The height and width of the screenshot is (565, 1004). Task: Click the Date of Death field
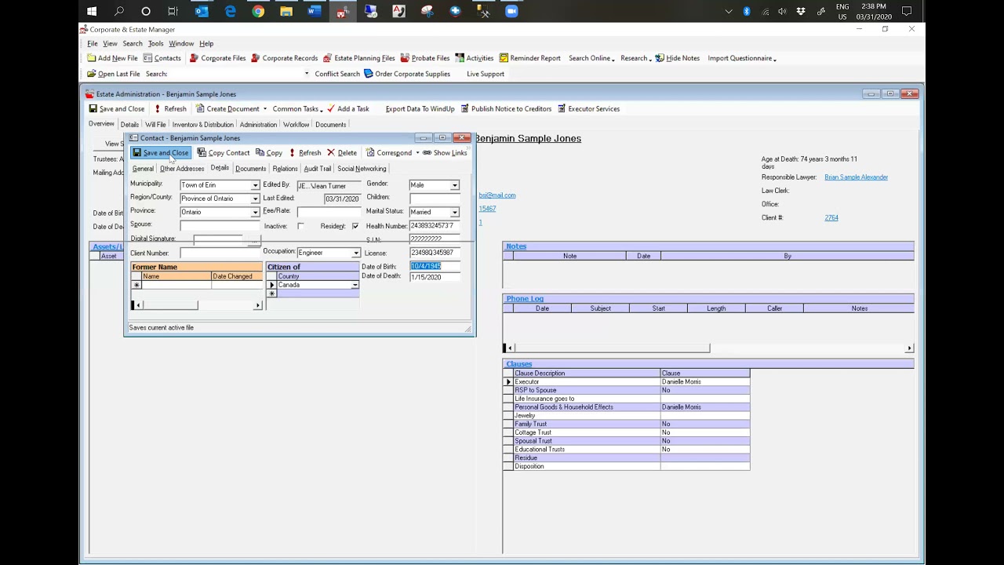coord(435,277)
